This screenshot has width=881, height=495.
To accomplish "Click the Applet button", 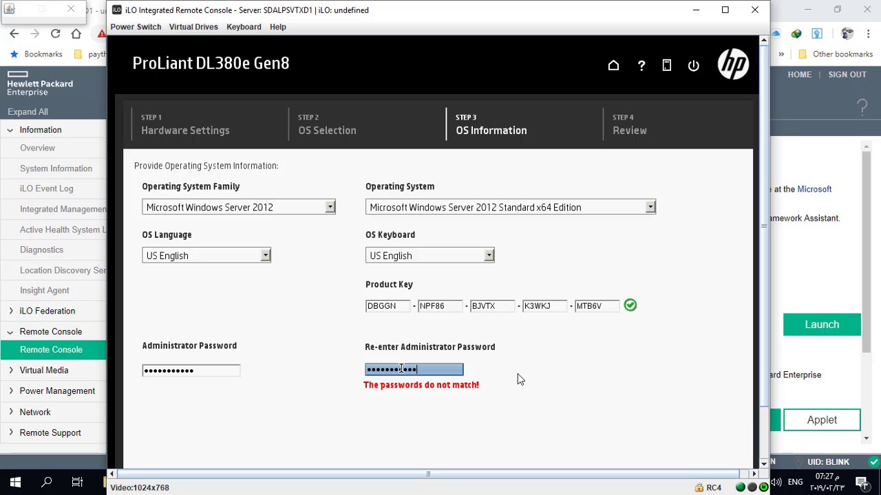I will [822, 420].
